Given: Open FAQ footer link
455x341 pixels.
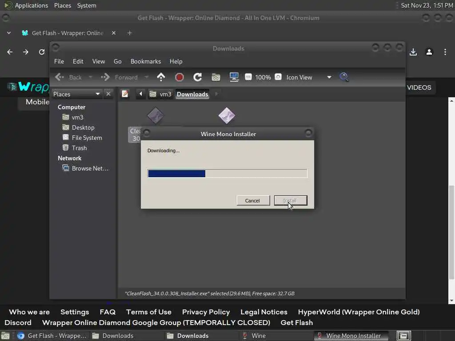Looking at the screenshot, I should 108,312.
